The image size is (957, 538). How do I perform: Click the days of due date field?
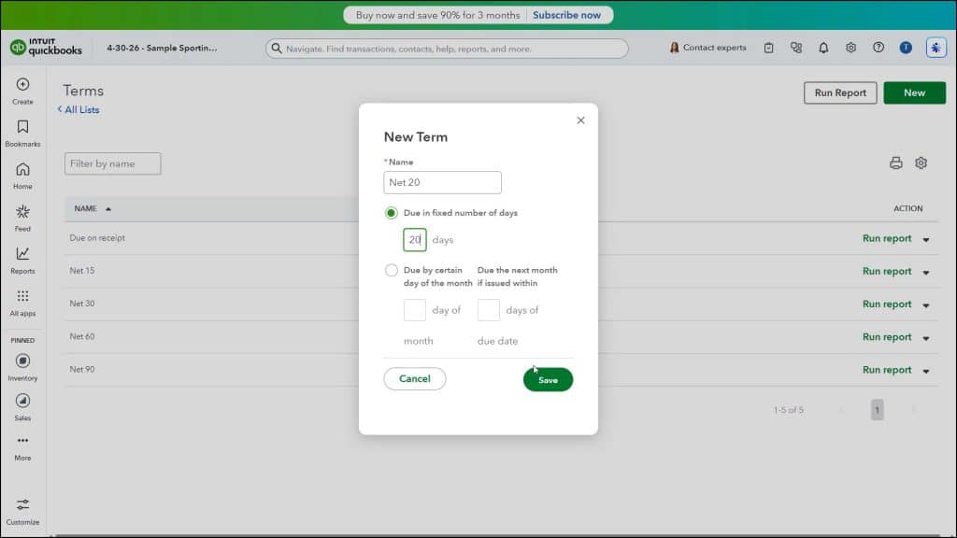(x=488, y=310)
